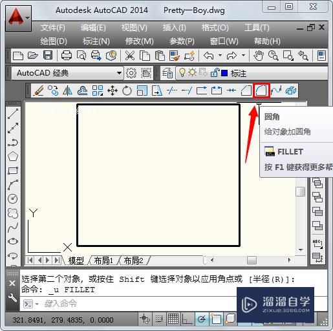
Task: Switch to the 布局2 tab
Action: click(x=133, y=261)
